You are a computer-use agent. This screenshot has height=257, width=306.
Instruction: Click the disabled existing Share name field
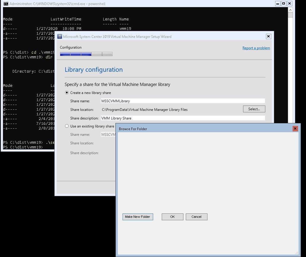pos(108,135)
